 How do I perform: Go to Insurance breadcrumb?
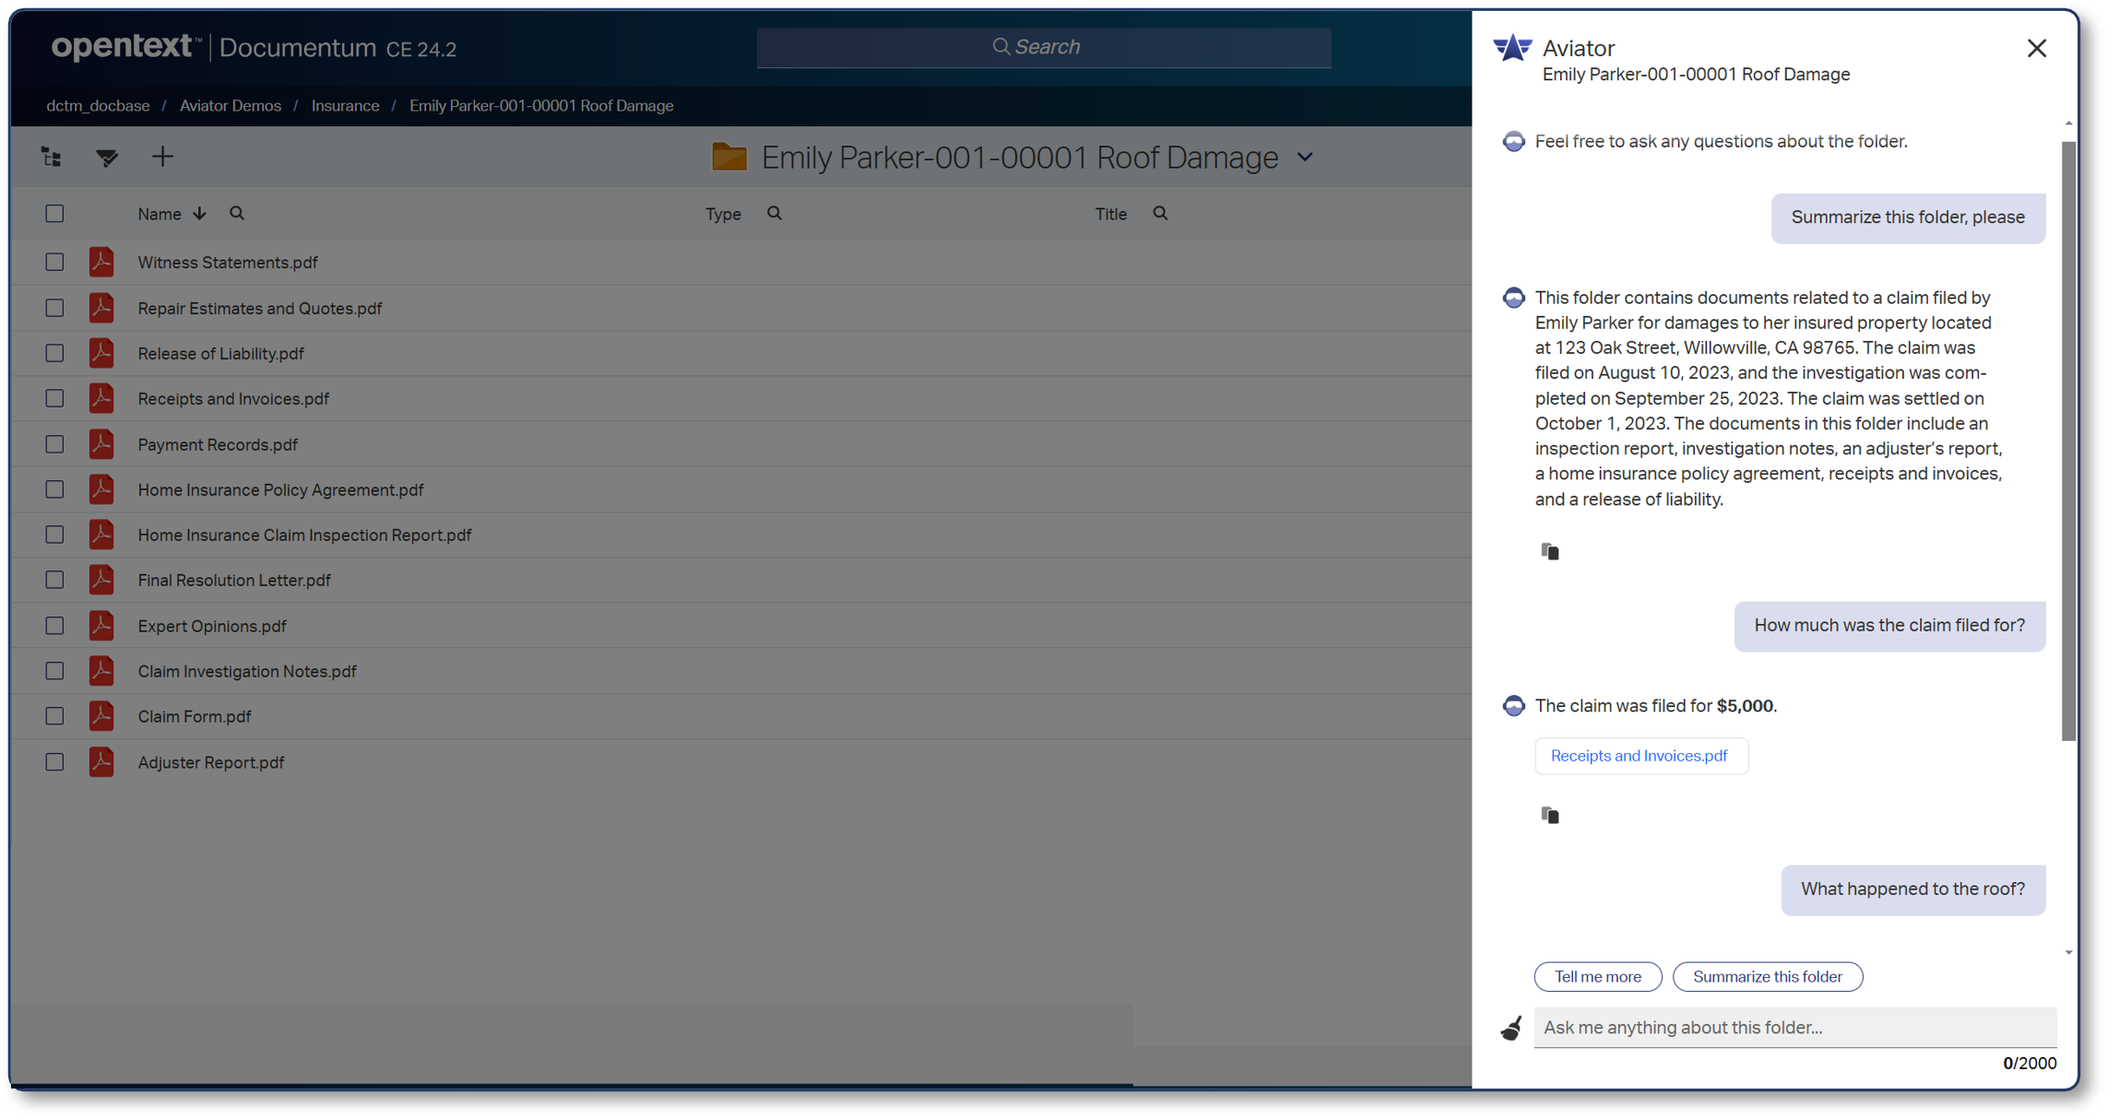(x=345, y=106)
